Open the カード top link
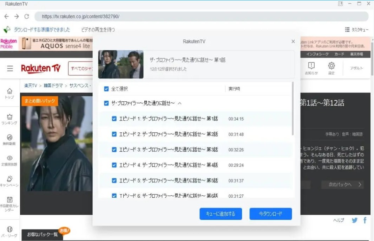The height and width of the screenshot is (241, 374). pos(339,54)
